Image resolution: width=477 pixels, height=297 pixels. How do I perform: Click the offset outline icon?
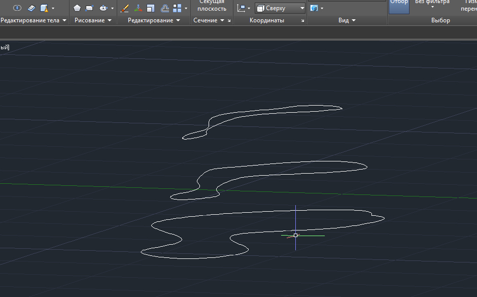[164, 8]
